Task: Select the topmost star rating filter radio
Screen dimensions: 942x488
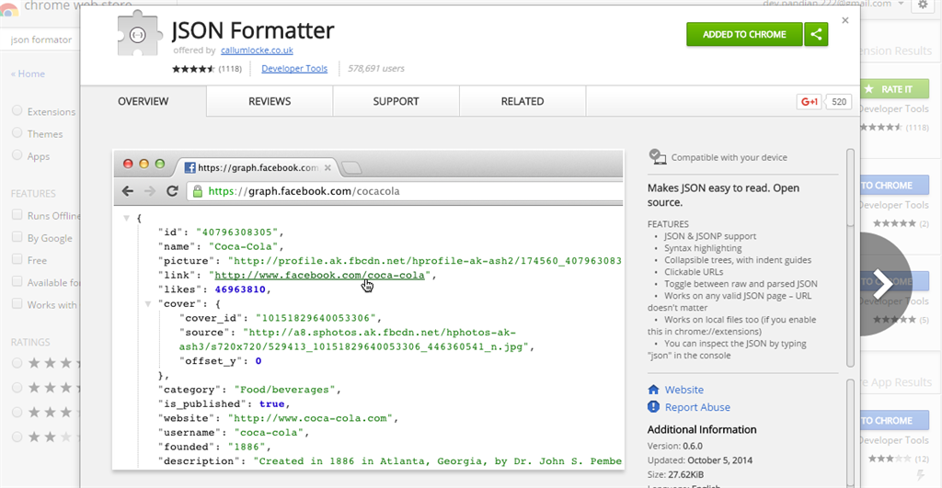Action: 17,362
